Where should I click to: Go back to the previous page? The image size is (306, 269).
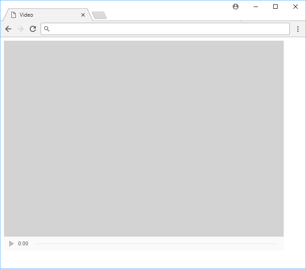point(8,29)
